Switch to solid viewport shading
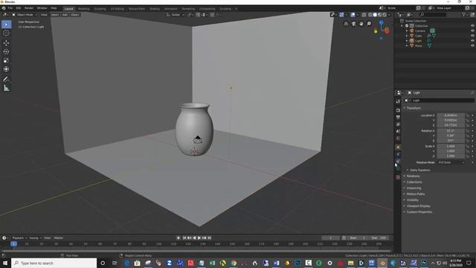This screenshot has height=268, width=476. (375, 15)
